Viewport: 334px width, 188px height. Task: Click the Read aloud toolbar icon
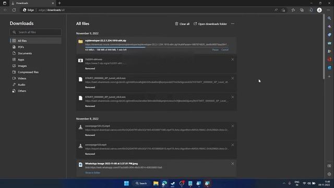(276, 10)
